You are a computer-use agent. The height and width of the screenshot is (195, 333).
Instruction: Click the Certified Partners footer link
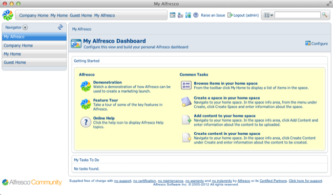(x=273, y=181)
